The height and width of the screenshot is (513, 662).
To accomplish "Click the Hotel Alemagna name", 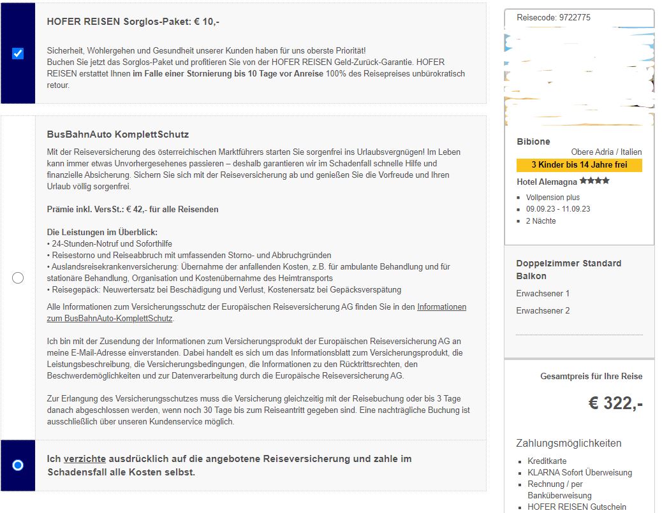I will (x=547, y=182).
